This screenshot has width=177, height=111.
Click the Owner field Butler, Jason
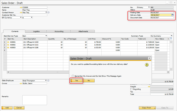coord(35,83)
